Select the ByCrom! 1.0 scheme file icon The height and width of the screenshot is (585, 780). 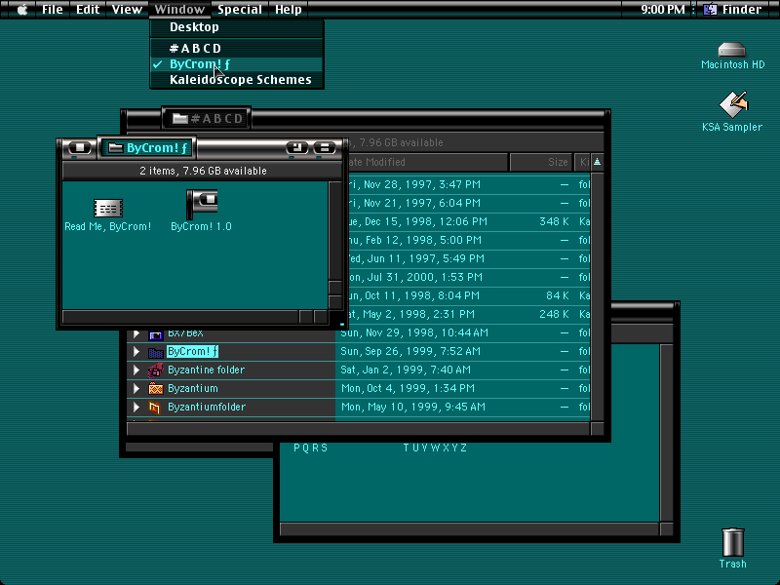pos(202,204)
